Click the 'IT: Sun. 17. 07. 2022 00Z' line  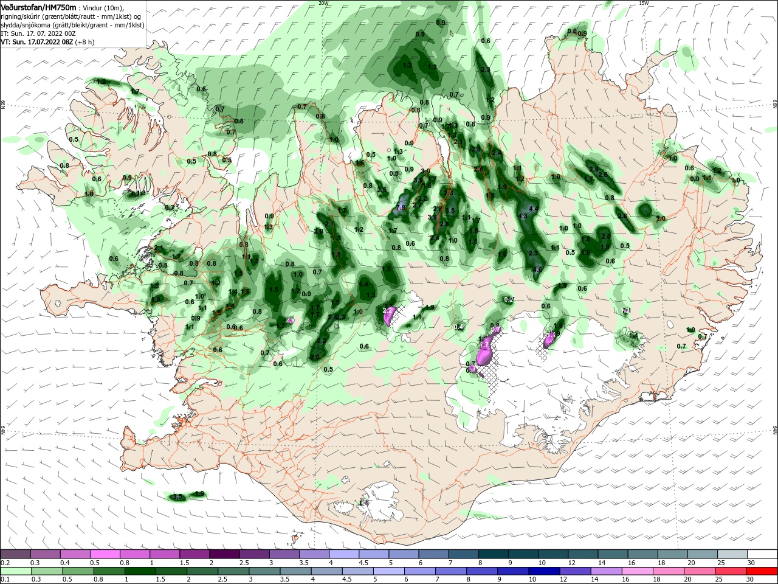pyautogui.click(x=38, y=33)
